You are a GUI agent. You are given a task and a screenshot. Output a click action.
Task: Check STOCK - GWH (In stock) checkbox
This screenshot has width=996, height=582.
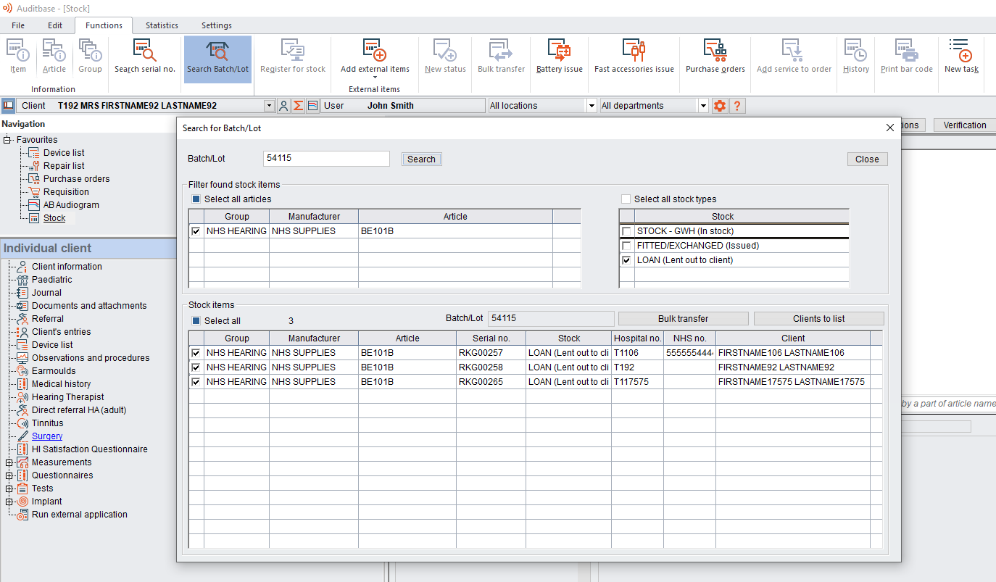(626, 231)
